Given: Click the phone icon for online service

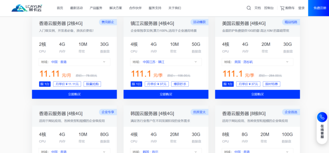Looking at the screenshot, I should tap(322, 117).
